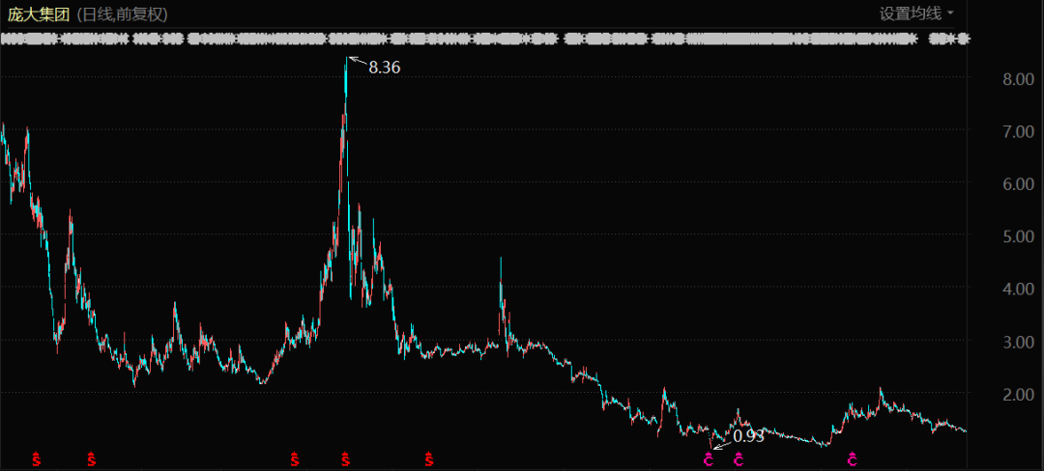Click the fifth, rightmost red S marker
Viewport: 1044px width, 471px height.
pyautogui.click(x=428, y=459)
